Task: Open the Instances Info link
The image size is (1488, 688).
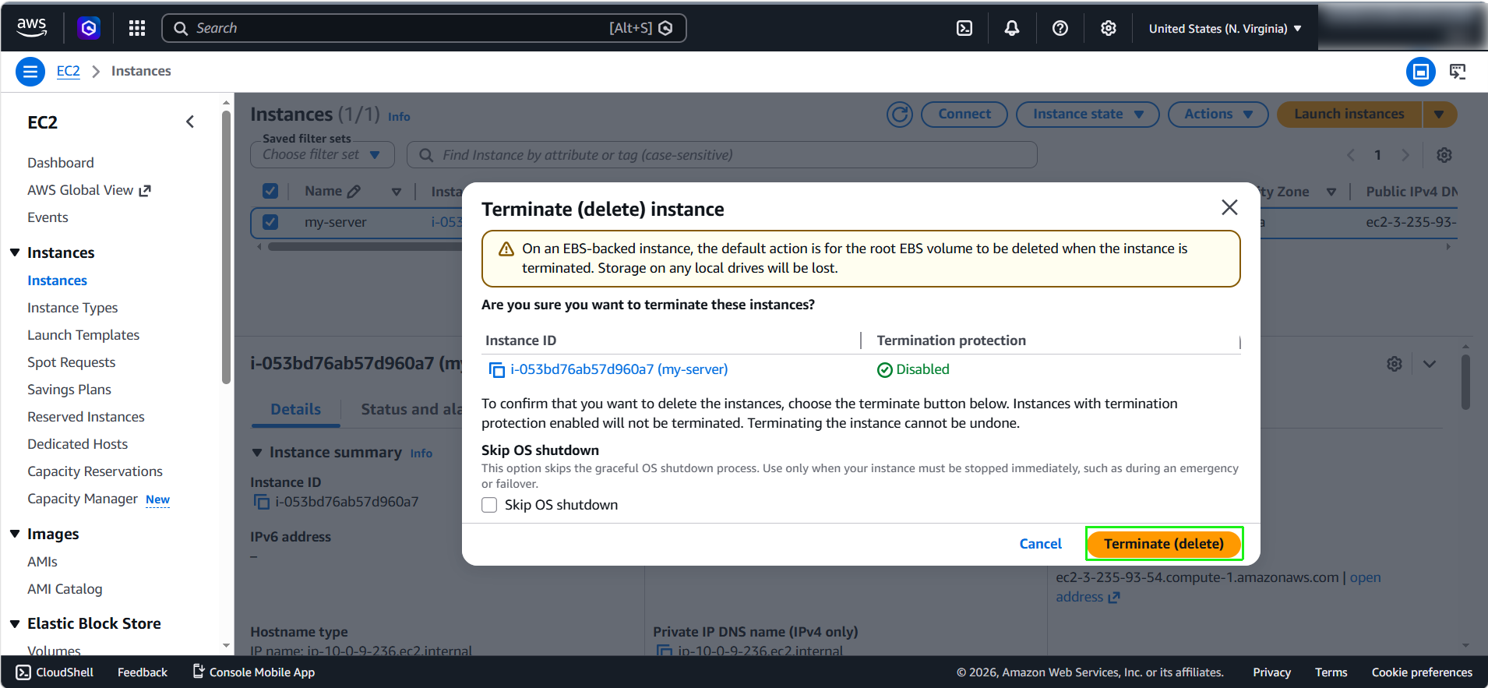Action: (x=399, y=117)
